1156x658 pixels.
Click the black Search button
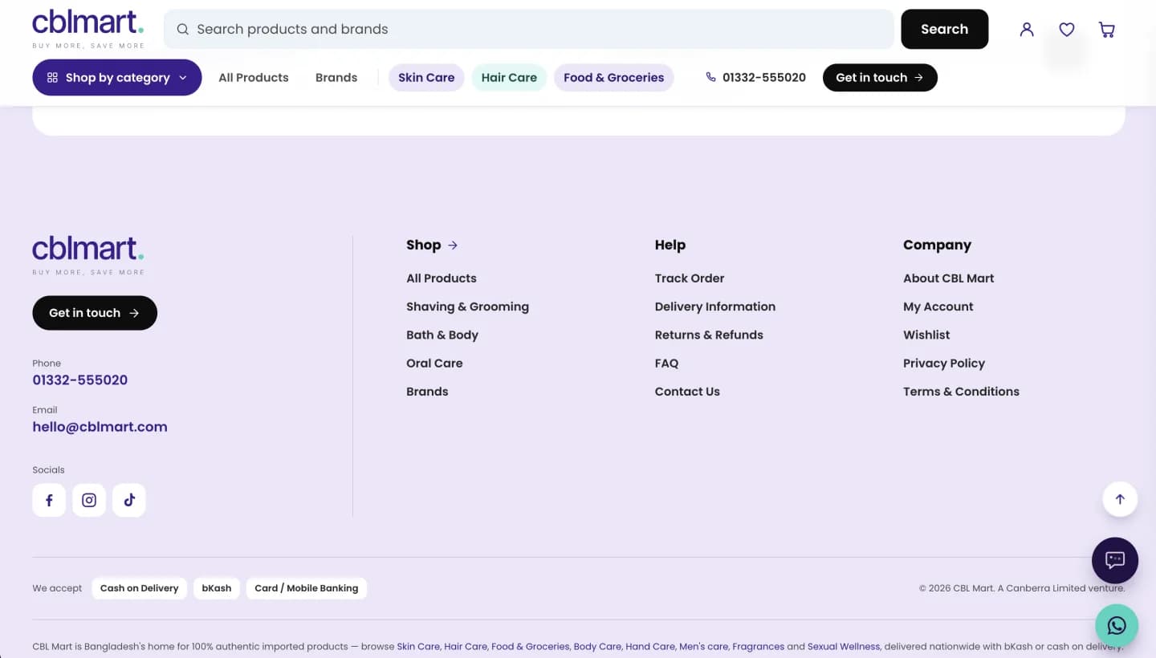945,29
